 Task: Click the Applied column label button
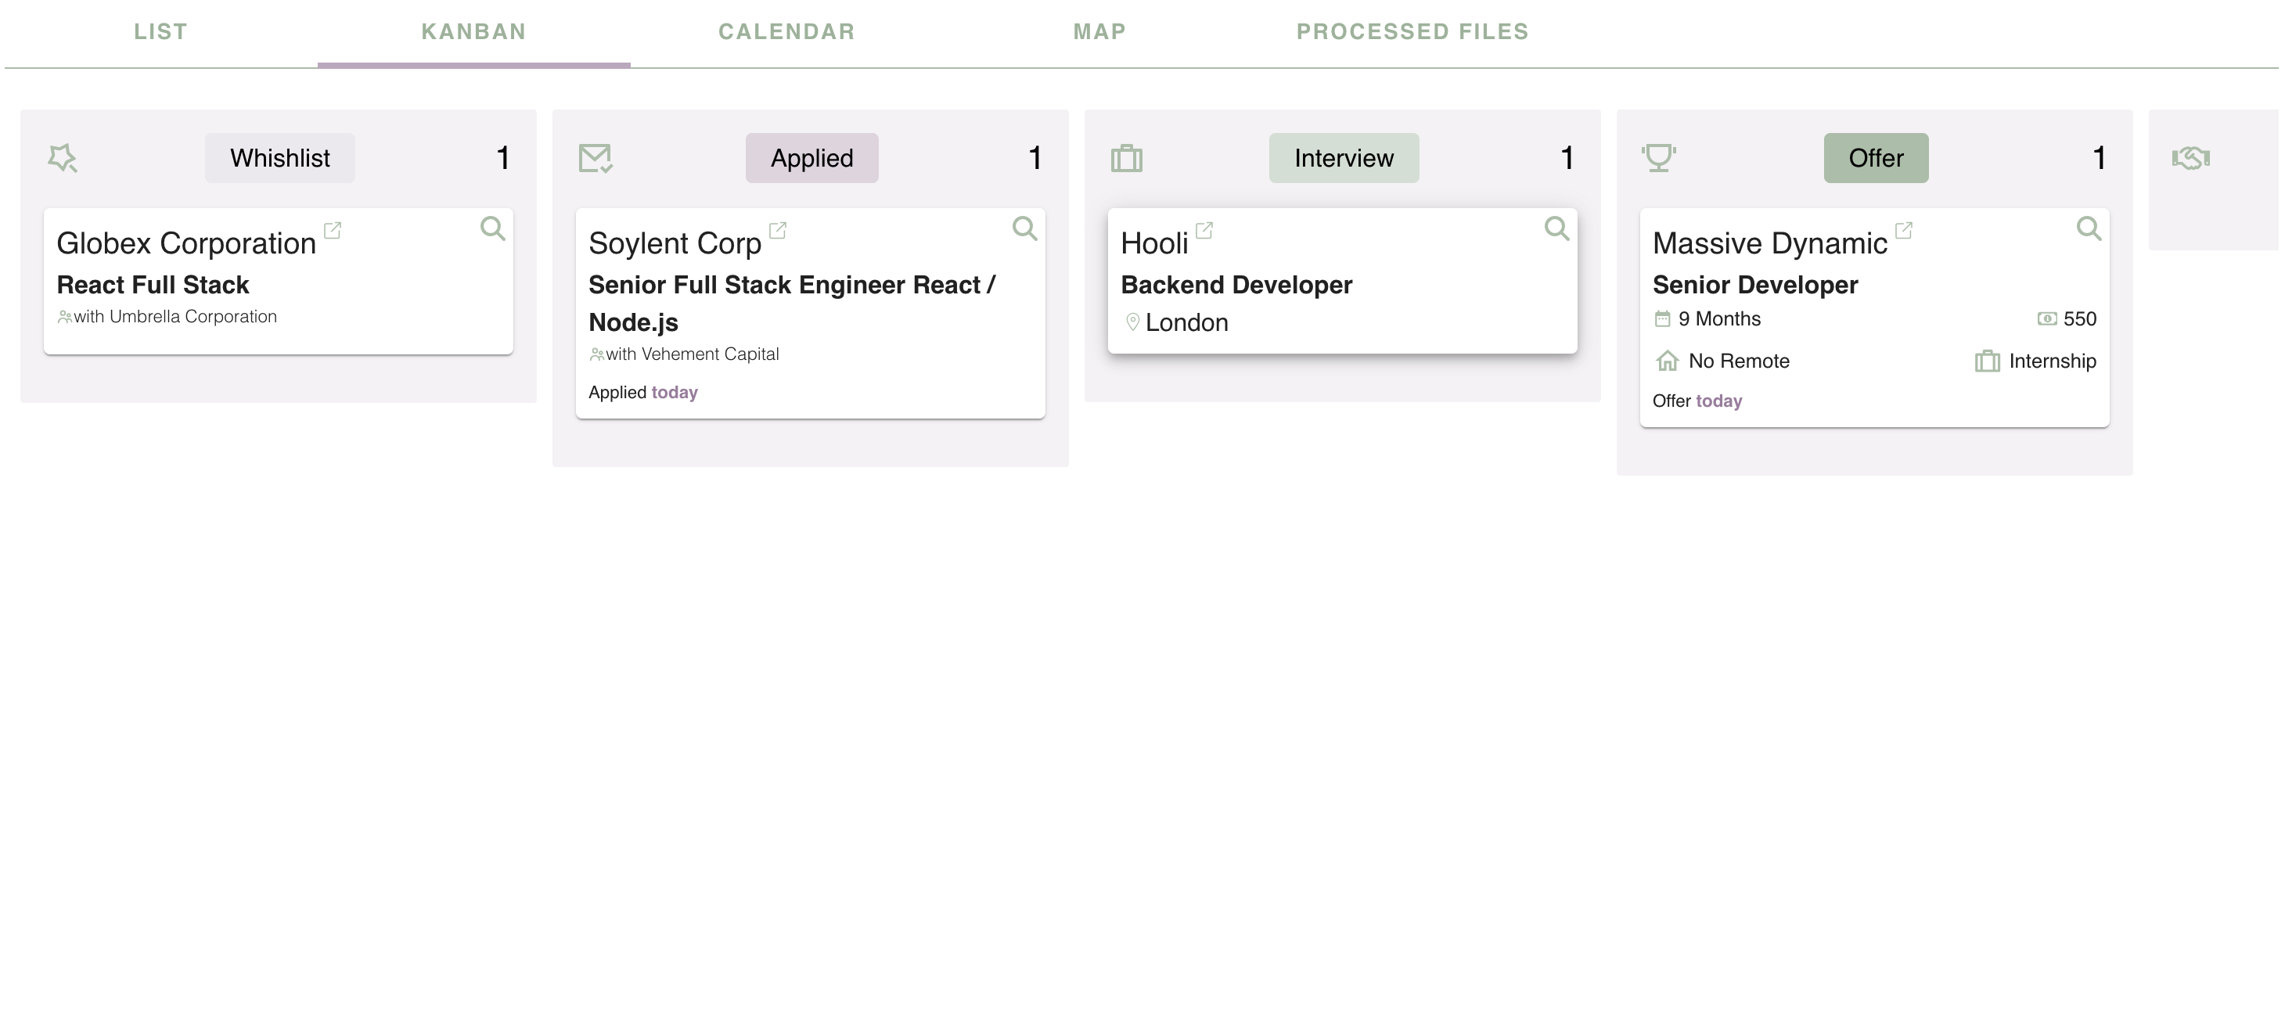pyautogui.click(x=811, y=158)
